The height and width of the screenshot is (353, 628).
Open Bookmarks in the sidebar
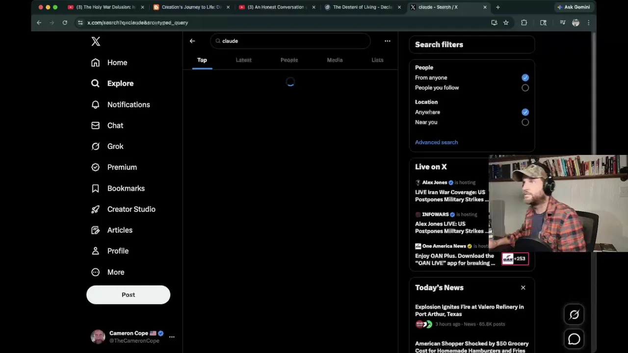(x=118, y=188)
